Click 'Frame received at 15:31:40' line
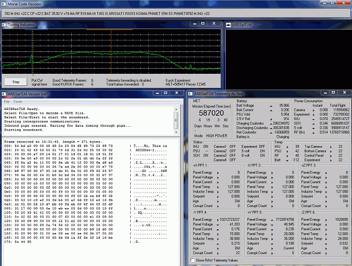352x266 pixels. [53, 142]
